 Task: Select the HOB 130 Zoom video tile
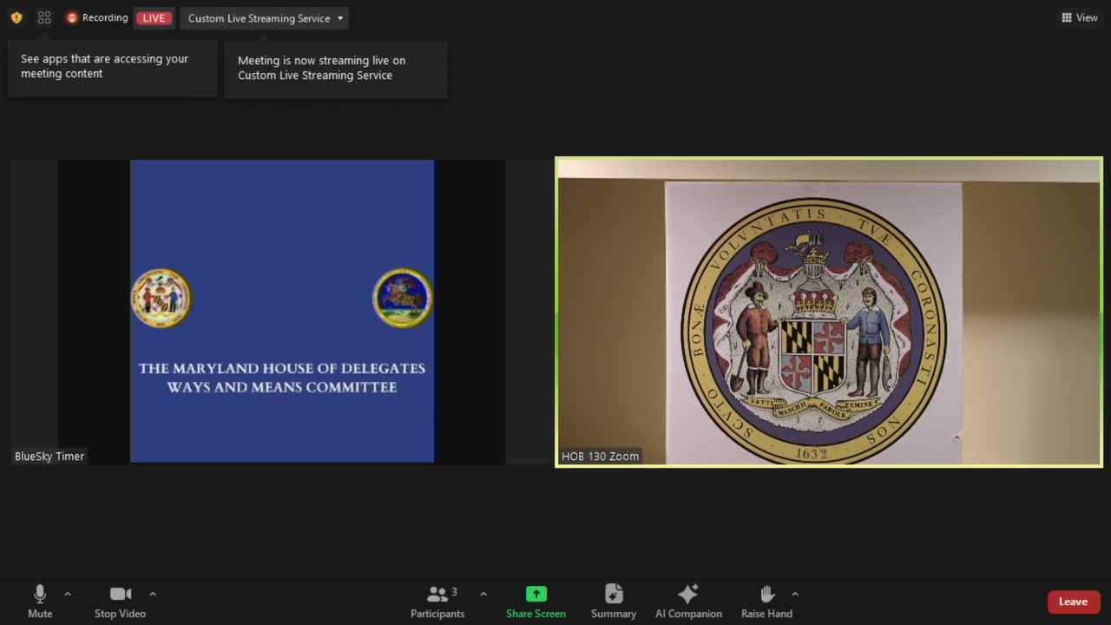click(829, 312)
